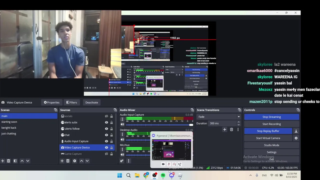Screen dimensions: 320x180
Task: Open Audio Input Capture channel options
Action: tap(122, 120)
